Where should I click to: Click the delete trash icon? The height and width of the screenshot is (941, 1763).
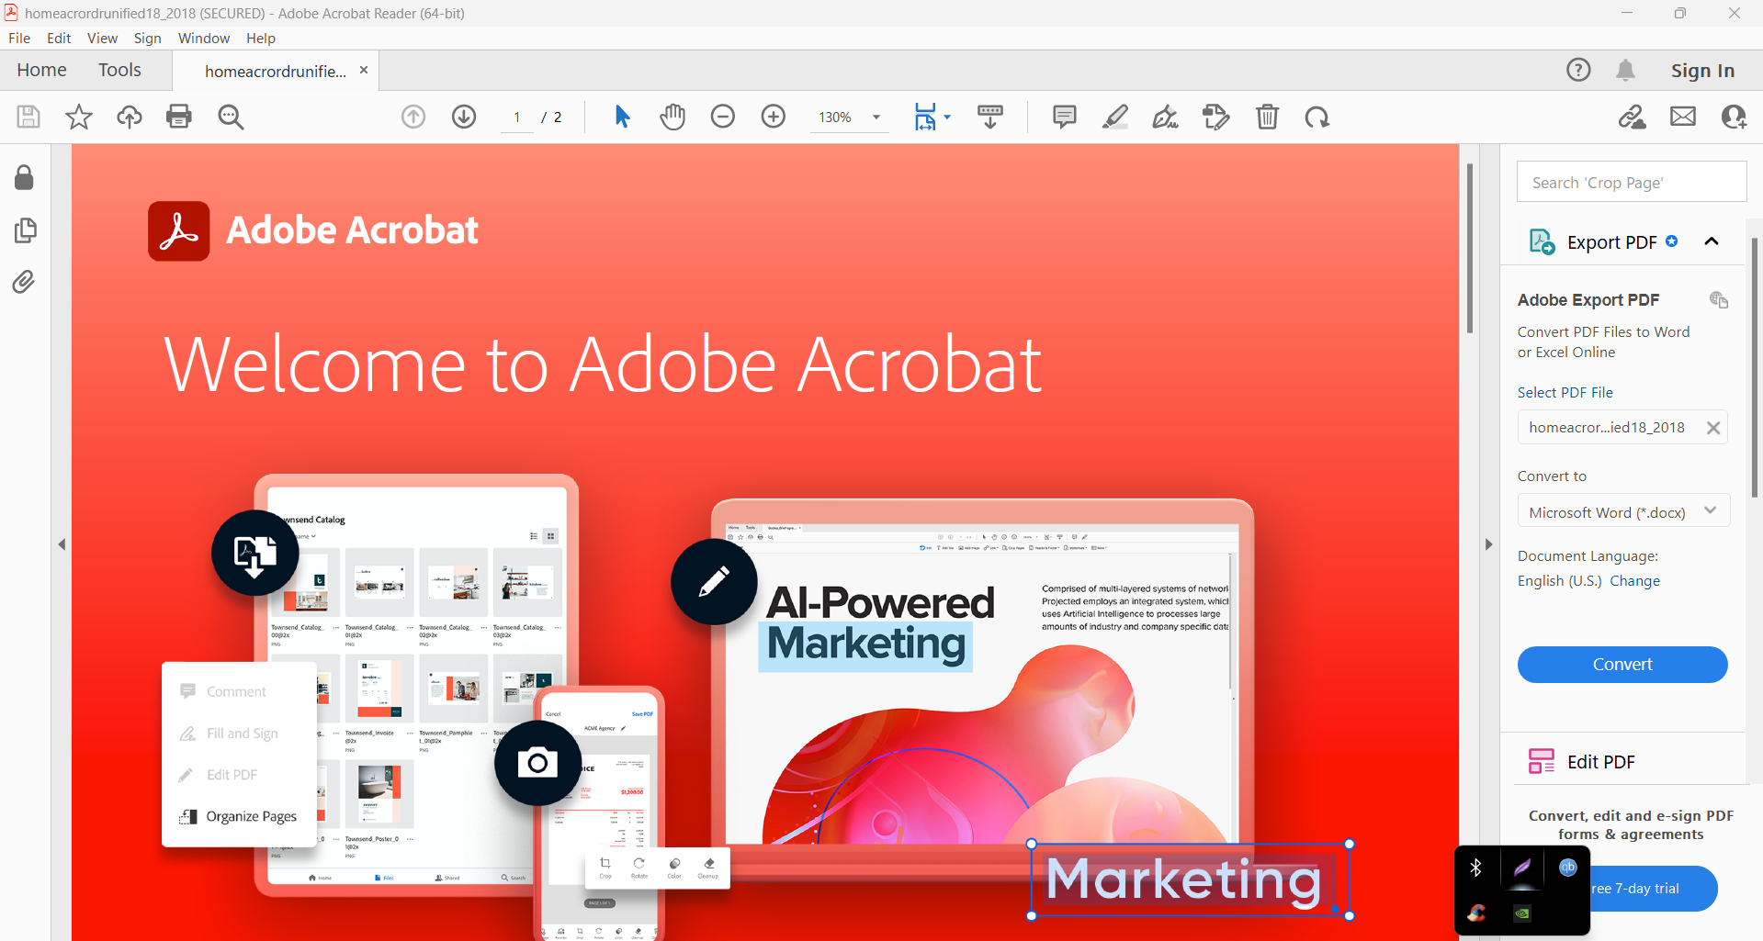(1267, 117)
